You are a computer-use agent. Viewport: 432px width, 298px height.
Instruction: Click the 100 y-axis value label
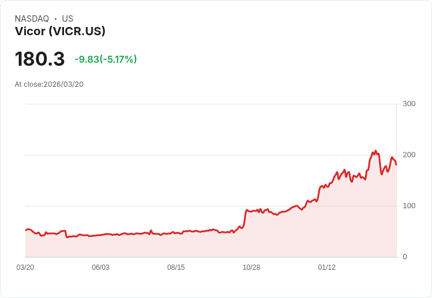409,206
